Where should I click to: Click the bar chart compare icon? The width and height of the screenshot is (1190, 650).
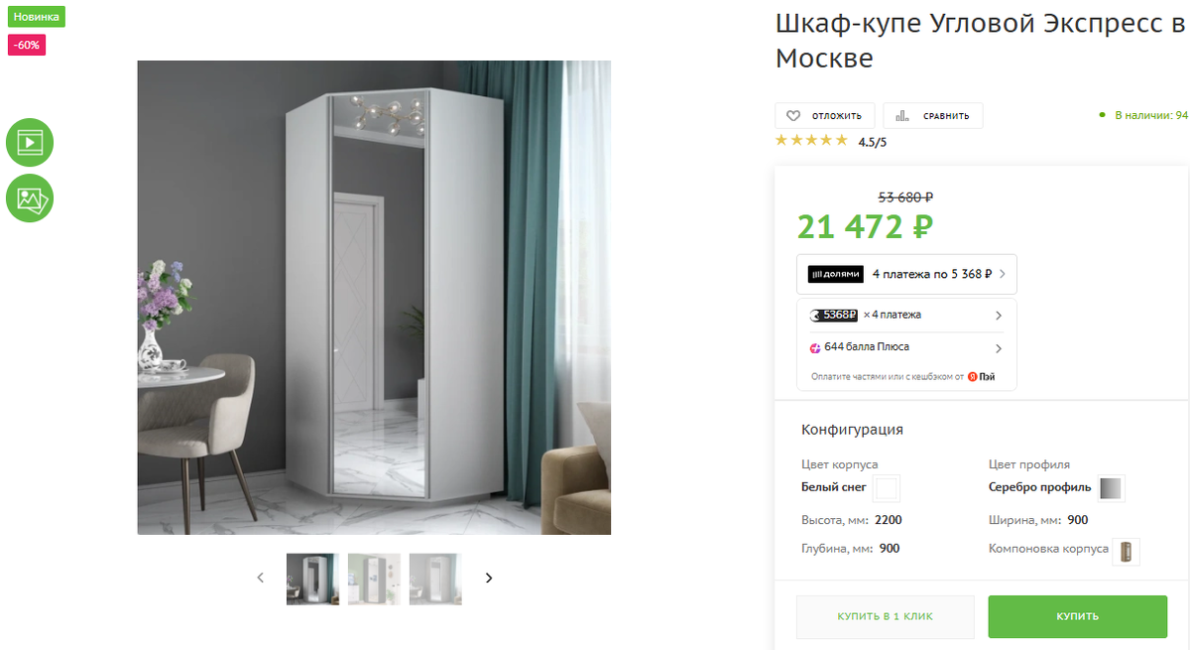coord(901,116)
